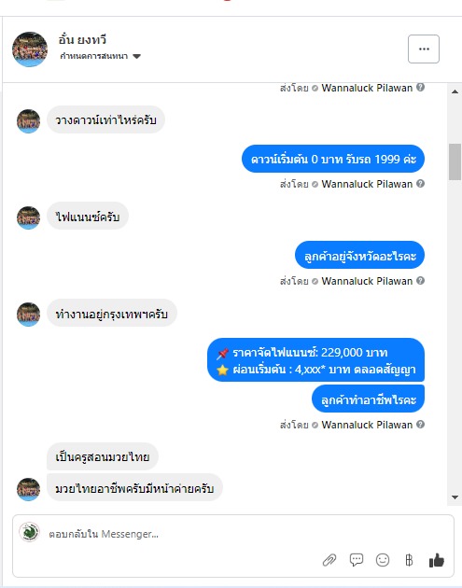Screen dimensions: 462x588
Task: Click sender avatar next to ไฟแนนซ์ครับ
Action: pyautogui.click(x=29, y=217)
